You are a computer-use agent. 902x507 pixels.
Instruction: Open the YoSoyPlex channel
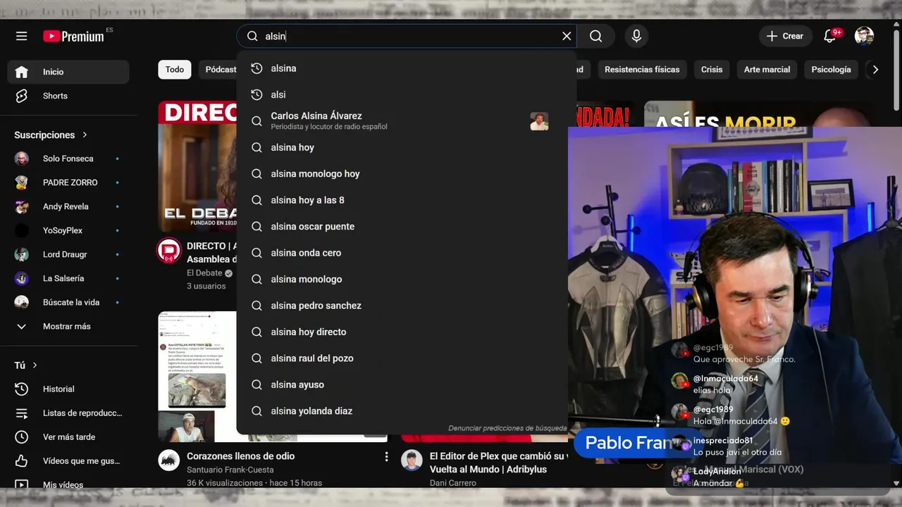point(68,230)
